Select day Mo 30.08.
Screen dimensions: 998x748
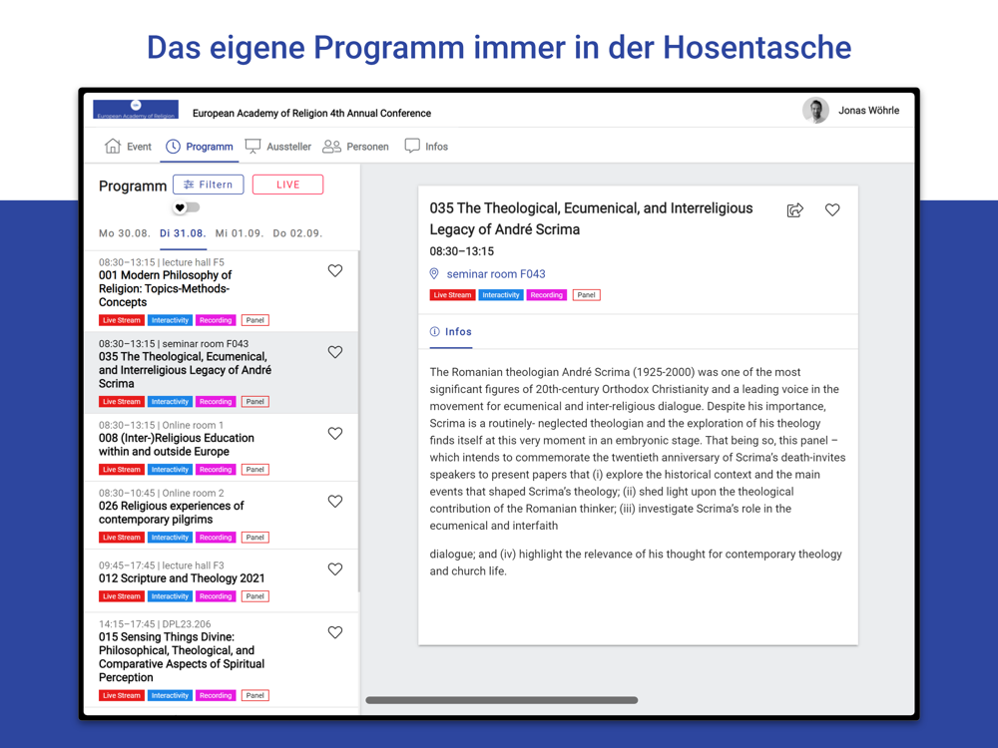click(124, 233)
